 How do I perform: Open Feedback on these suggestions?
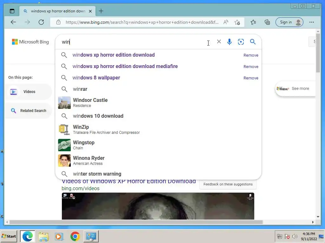point(228,184)
